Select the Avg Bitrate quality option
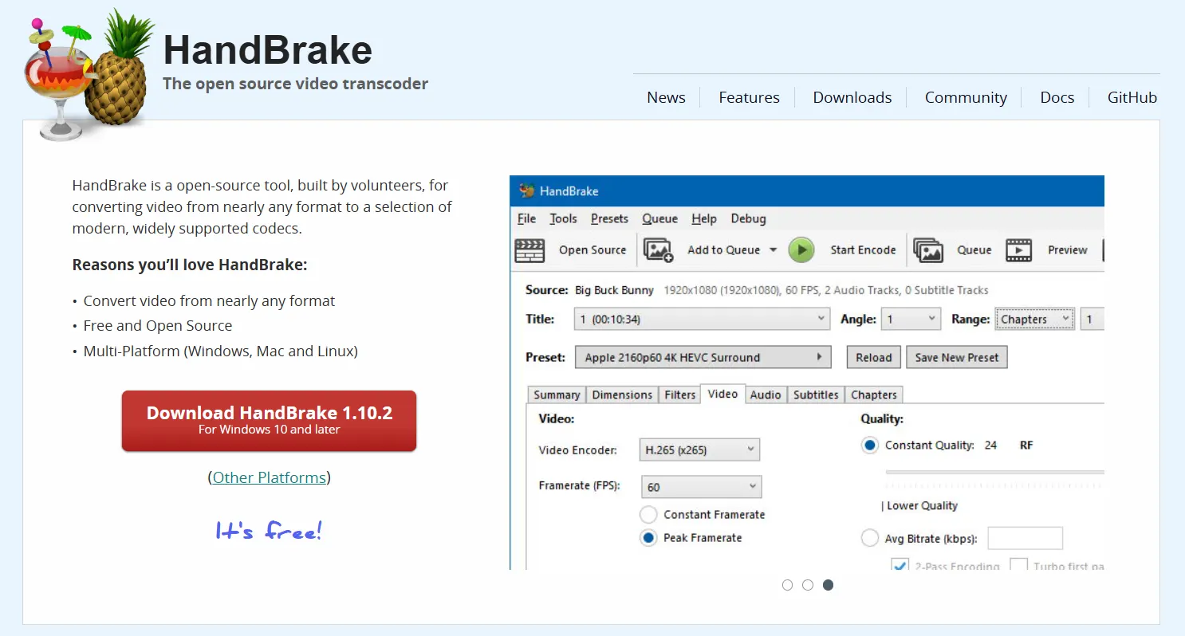The image size is (1185, 636). 870,538
